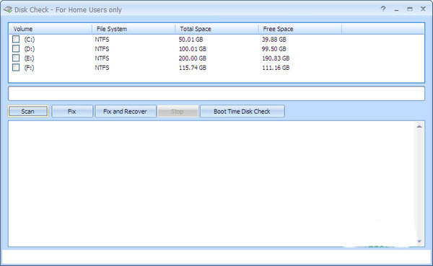The width and height of the screenshot is (433, 266).
Task: Click the log scrollbar down arrow
Action: 419,241
